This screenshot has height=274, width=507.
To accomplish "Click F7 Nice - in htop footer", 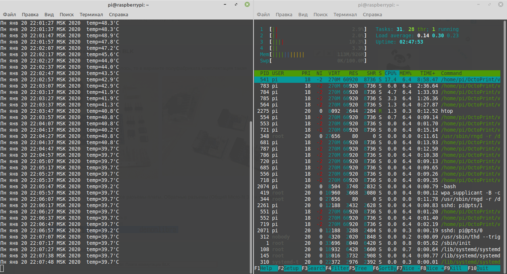I will point(409,268).
